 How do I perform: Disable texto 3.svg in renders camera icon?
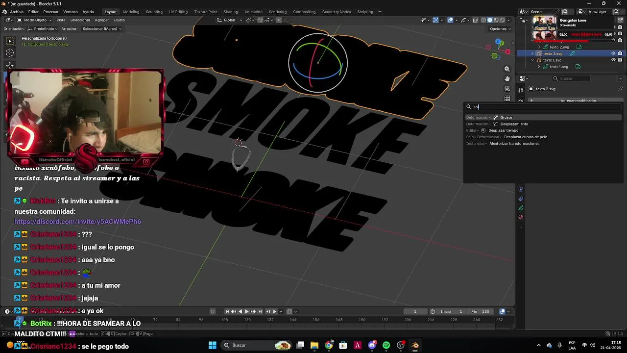tap(620, 53)
